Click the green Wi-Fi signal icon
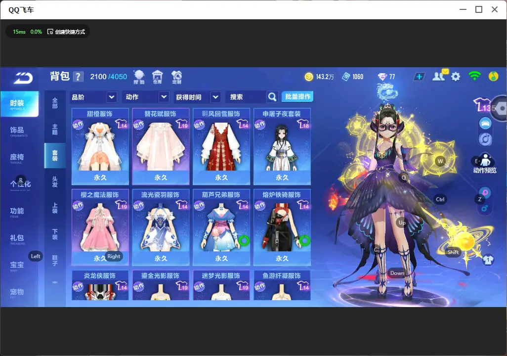507x356 pixels. click(474, 76)
